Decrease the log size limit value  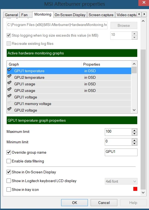[135, 37]
